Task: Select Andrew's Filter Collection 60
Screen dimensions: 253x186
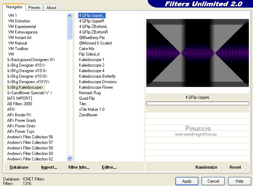Action: [30, 154]
